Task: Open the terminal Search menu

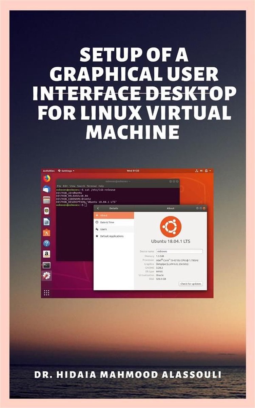Action: (x=81, y=186)
